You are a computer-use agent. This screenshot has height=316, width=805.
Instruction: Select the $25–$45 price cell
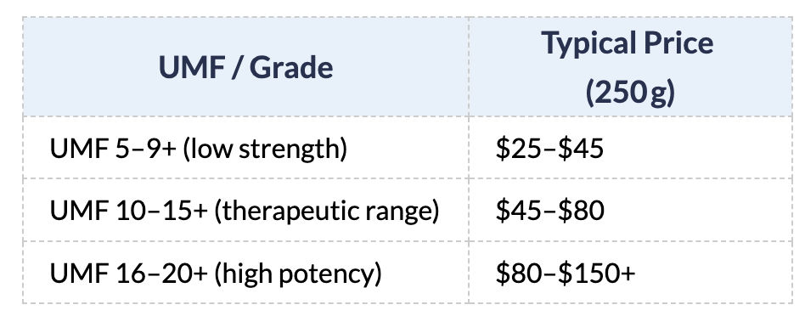pos(630,148)
